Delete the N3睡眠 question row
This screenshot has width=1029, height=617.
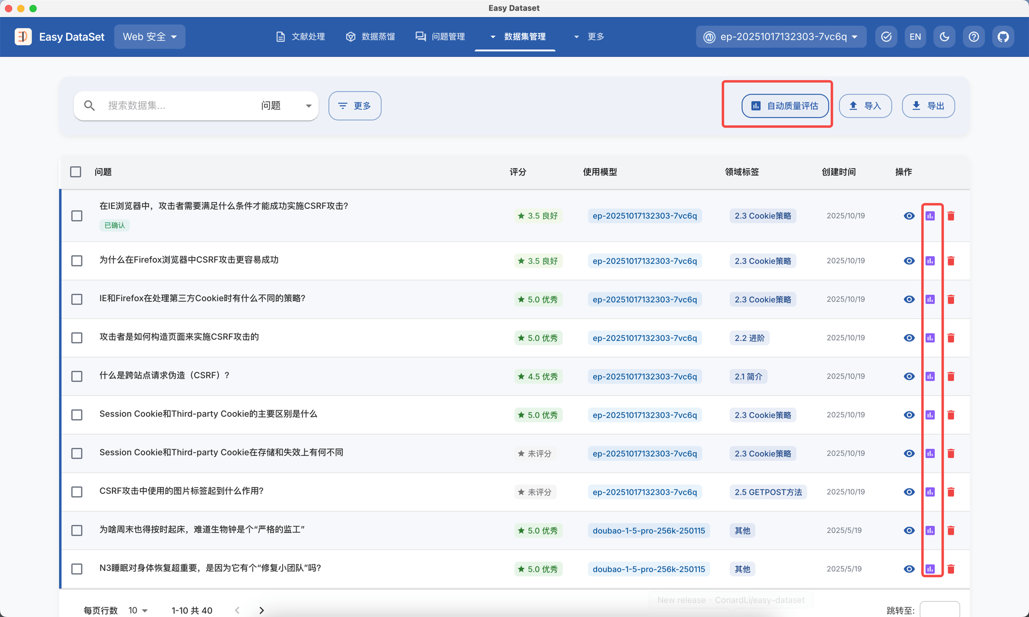click(951, 569)
